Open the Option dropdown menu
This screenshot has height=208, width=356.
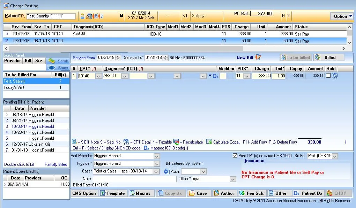(342, 16)
